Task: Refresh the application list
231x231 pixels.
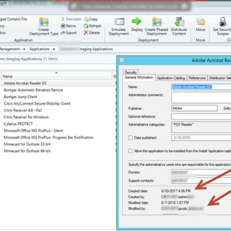Action: (x=93, y=26)
